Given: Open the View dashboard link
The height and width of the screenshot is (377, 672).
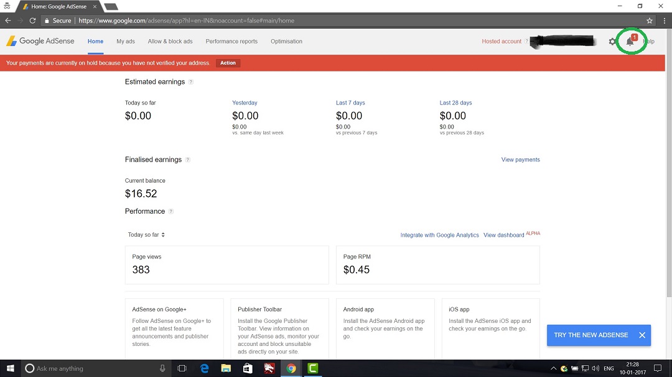Looking at the screenshot, I should pos(503,235).
